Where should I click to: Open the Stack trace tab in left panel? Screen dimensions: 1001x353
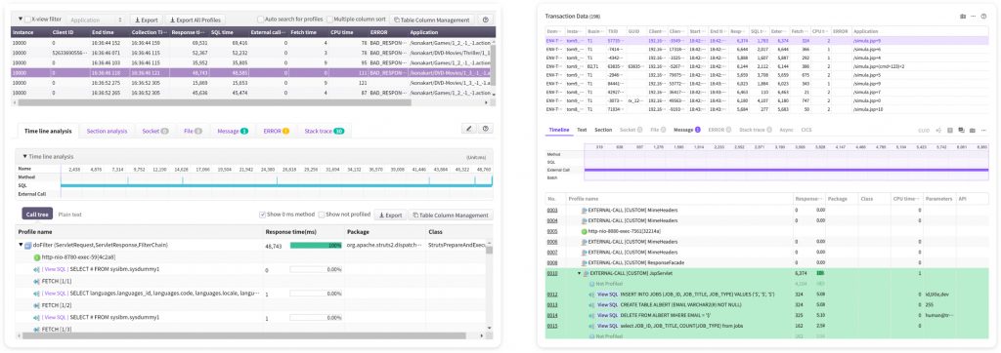(325, 132)
